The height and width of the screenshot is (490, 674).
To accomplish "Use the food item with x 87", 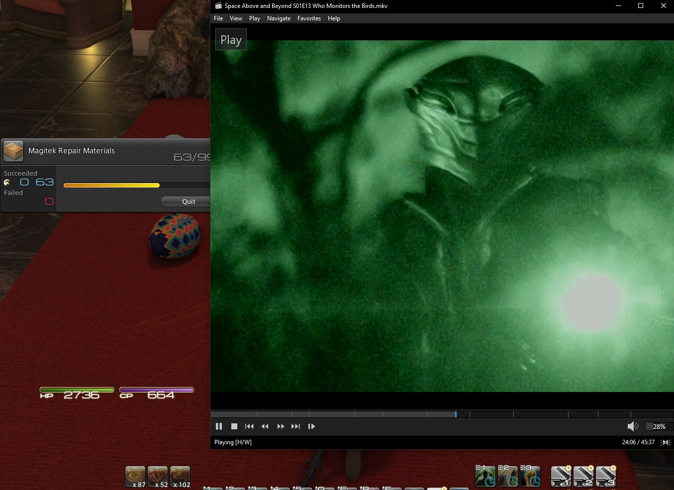I will click(135, 477).
